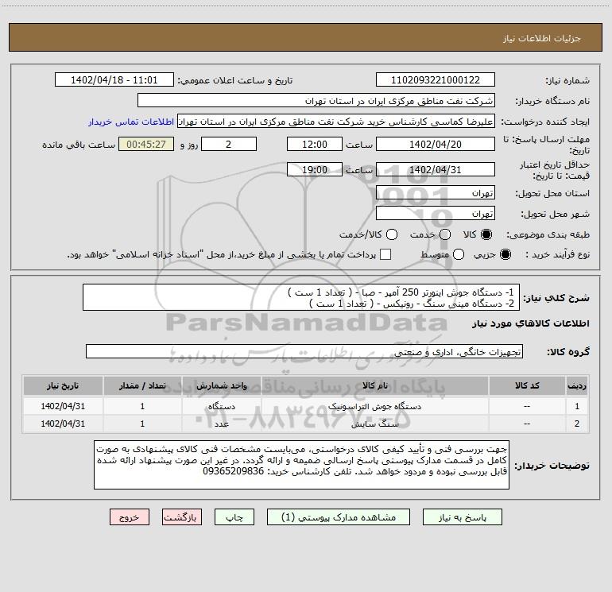Select the کالا/خدمت radio button
The image size is (612, 592).
(x=392, y=234)
